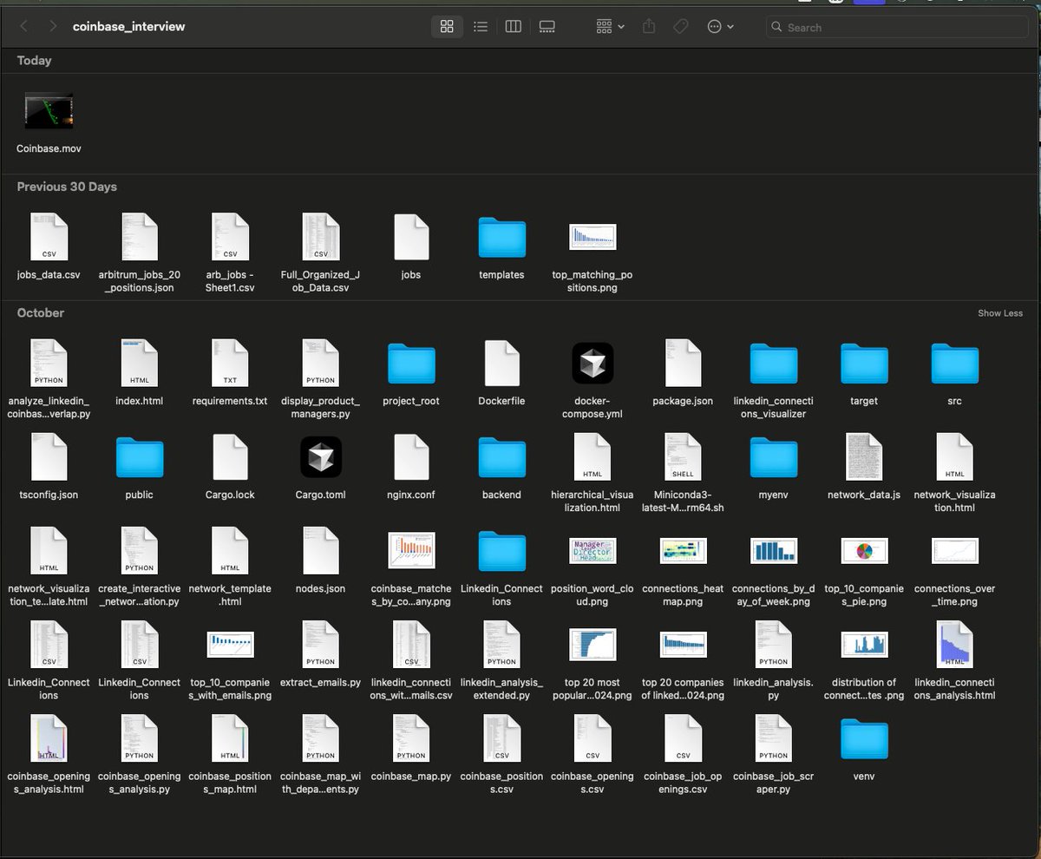
Task: Select connections_over_time.png thumbnail
Action: pyautogui.click(x=954, y=550)
